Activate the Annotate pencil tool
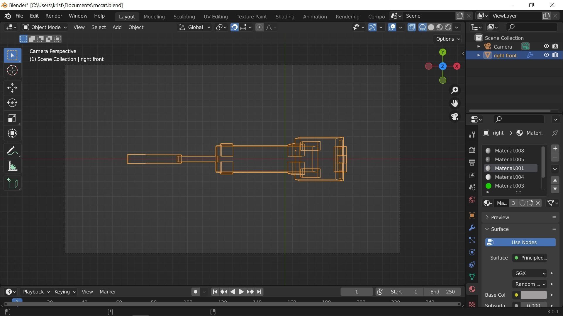The height and width of the screenshot is (316, 563). [x=12, y=151]
